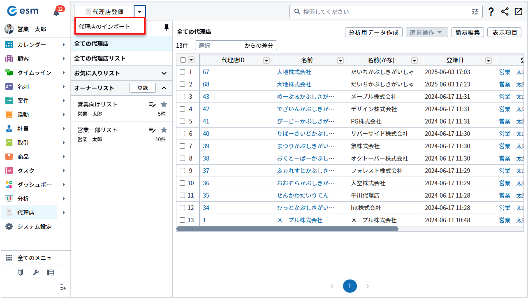Image resolution: width=528 pixels, height=298 pixels.
Task: Open the notifications bell icon
Action: tap(56, 12)
